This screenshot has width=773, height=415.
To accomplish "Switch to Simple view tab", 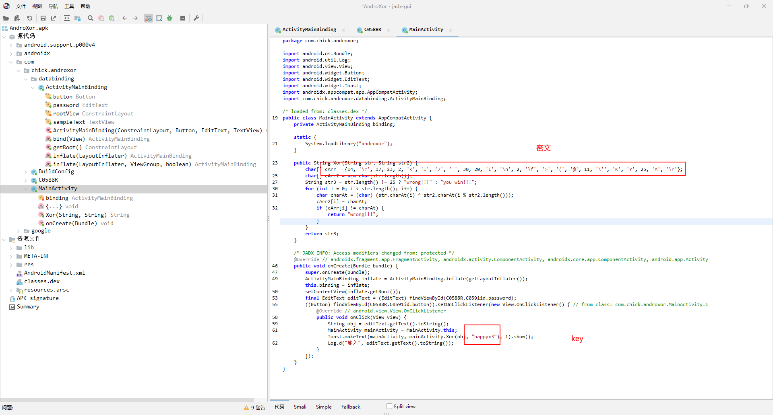I will coord(324,407).
